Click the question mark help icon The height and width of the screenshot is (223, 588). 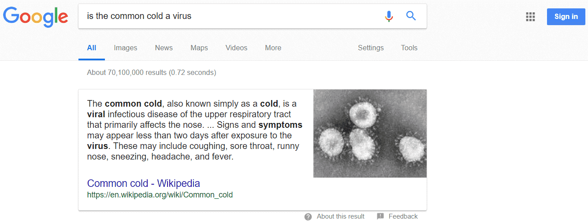point(308,216)
